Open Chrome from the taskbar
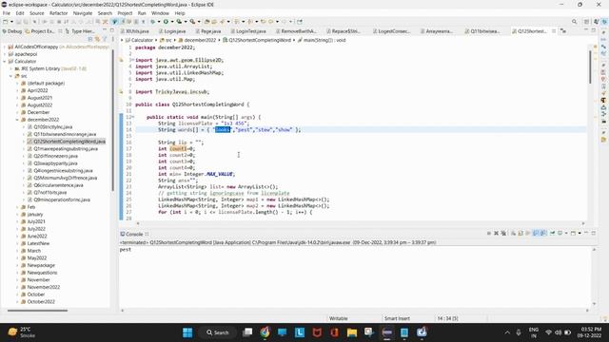The height and width of the screenshot is (342, 609). [265, 332]
